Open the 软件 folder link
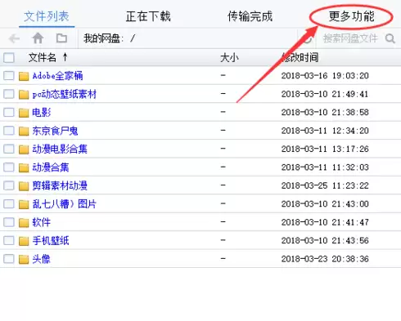Screen dimensions: 401x321 pos(42,222)
